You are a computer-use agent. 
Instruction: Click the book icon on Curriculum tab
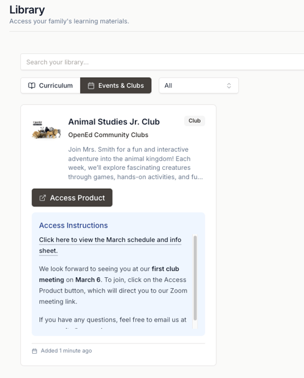32,86
